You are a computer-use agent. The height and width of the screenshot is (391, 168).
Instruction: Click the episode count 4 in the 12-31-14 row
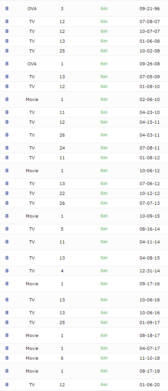point(62,271)
